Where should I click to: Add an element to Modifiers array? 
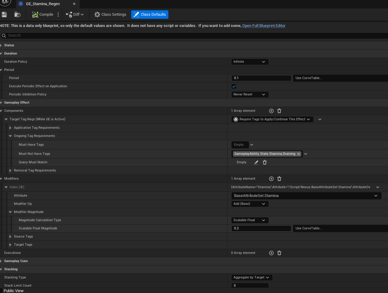[x=271, y=179]
